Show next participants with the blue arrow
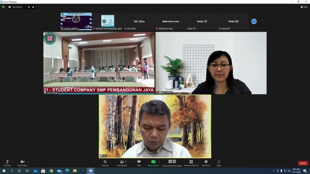 click(254, 21)
